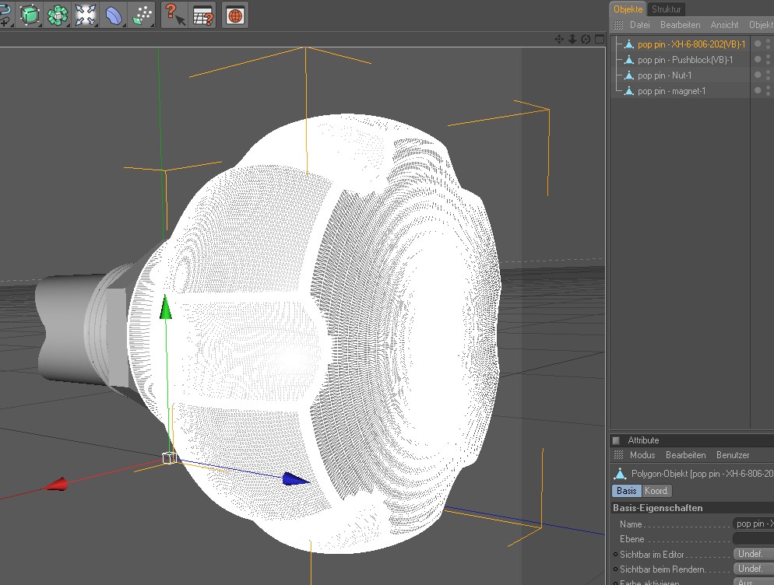Click the Name input field
Screen dimensions: 774x585
754,524
